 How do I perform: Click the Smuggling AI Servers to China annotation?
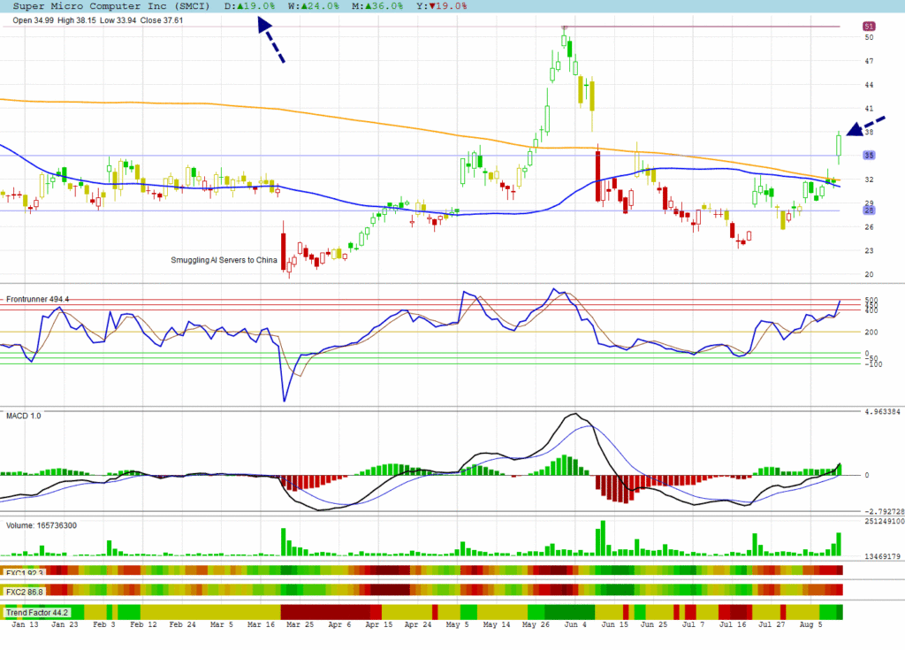coord(224,260)
